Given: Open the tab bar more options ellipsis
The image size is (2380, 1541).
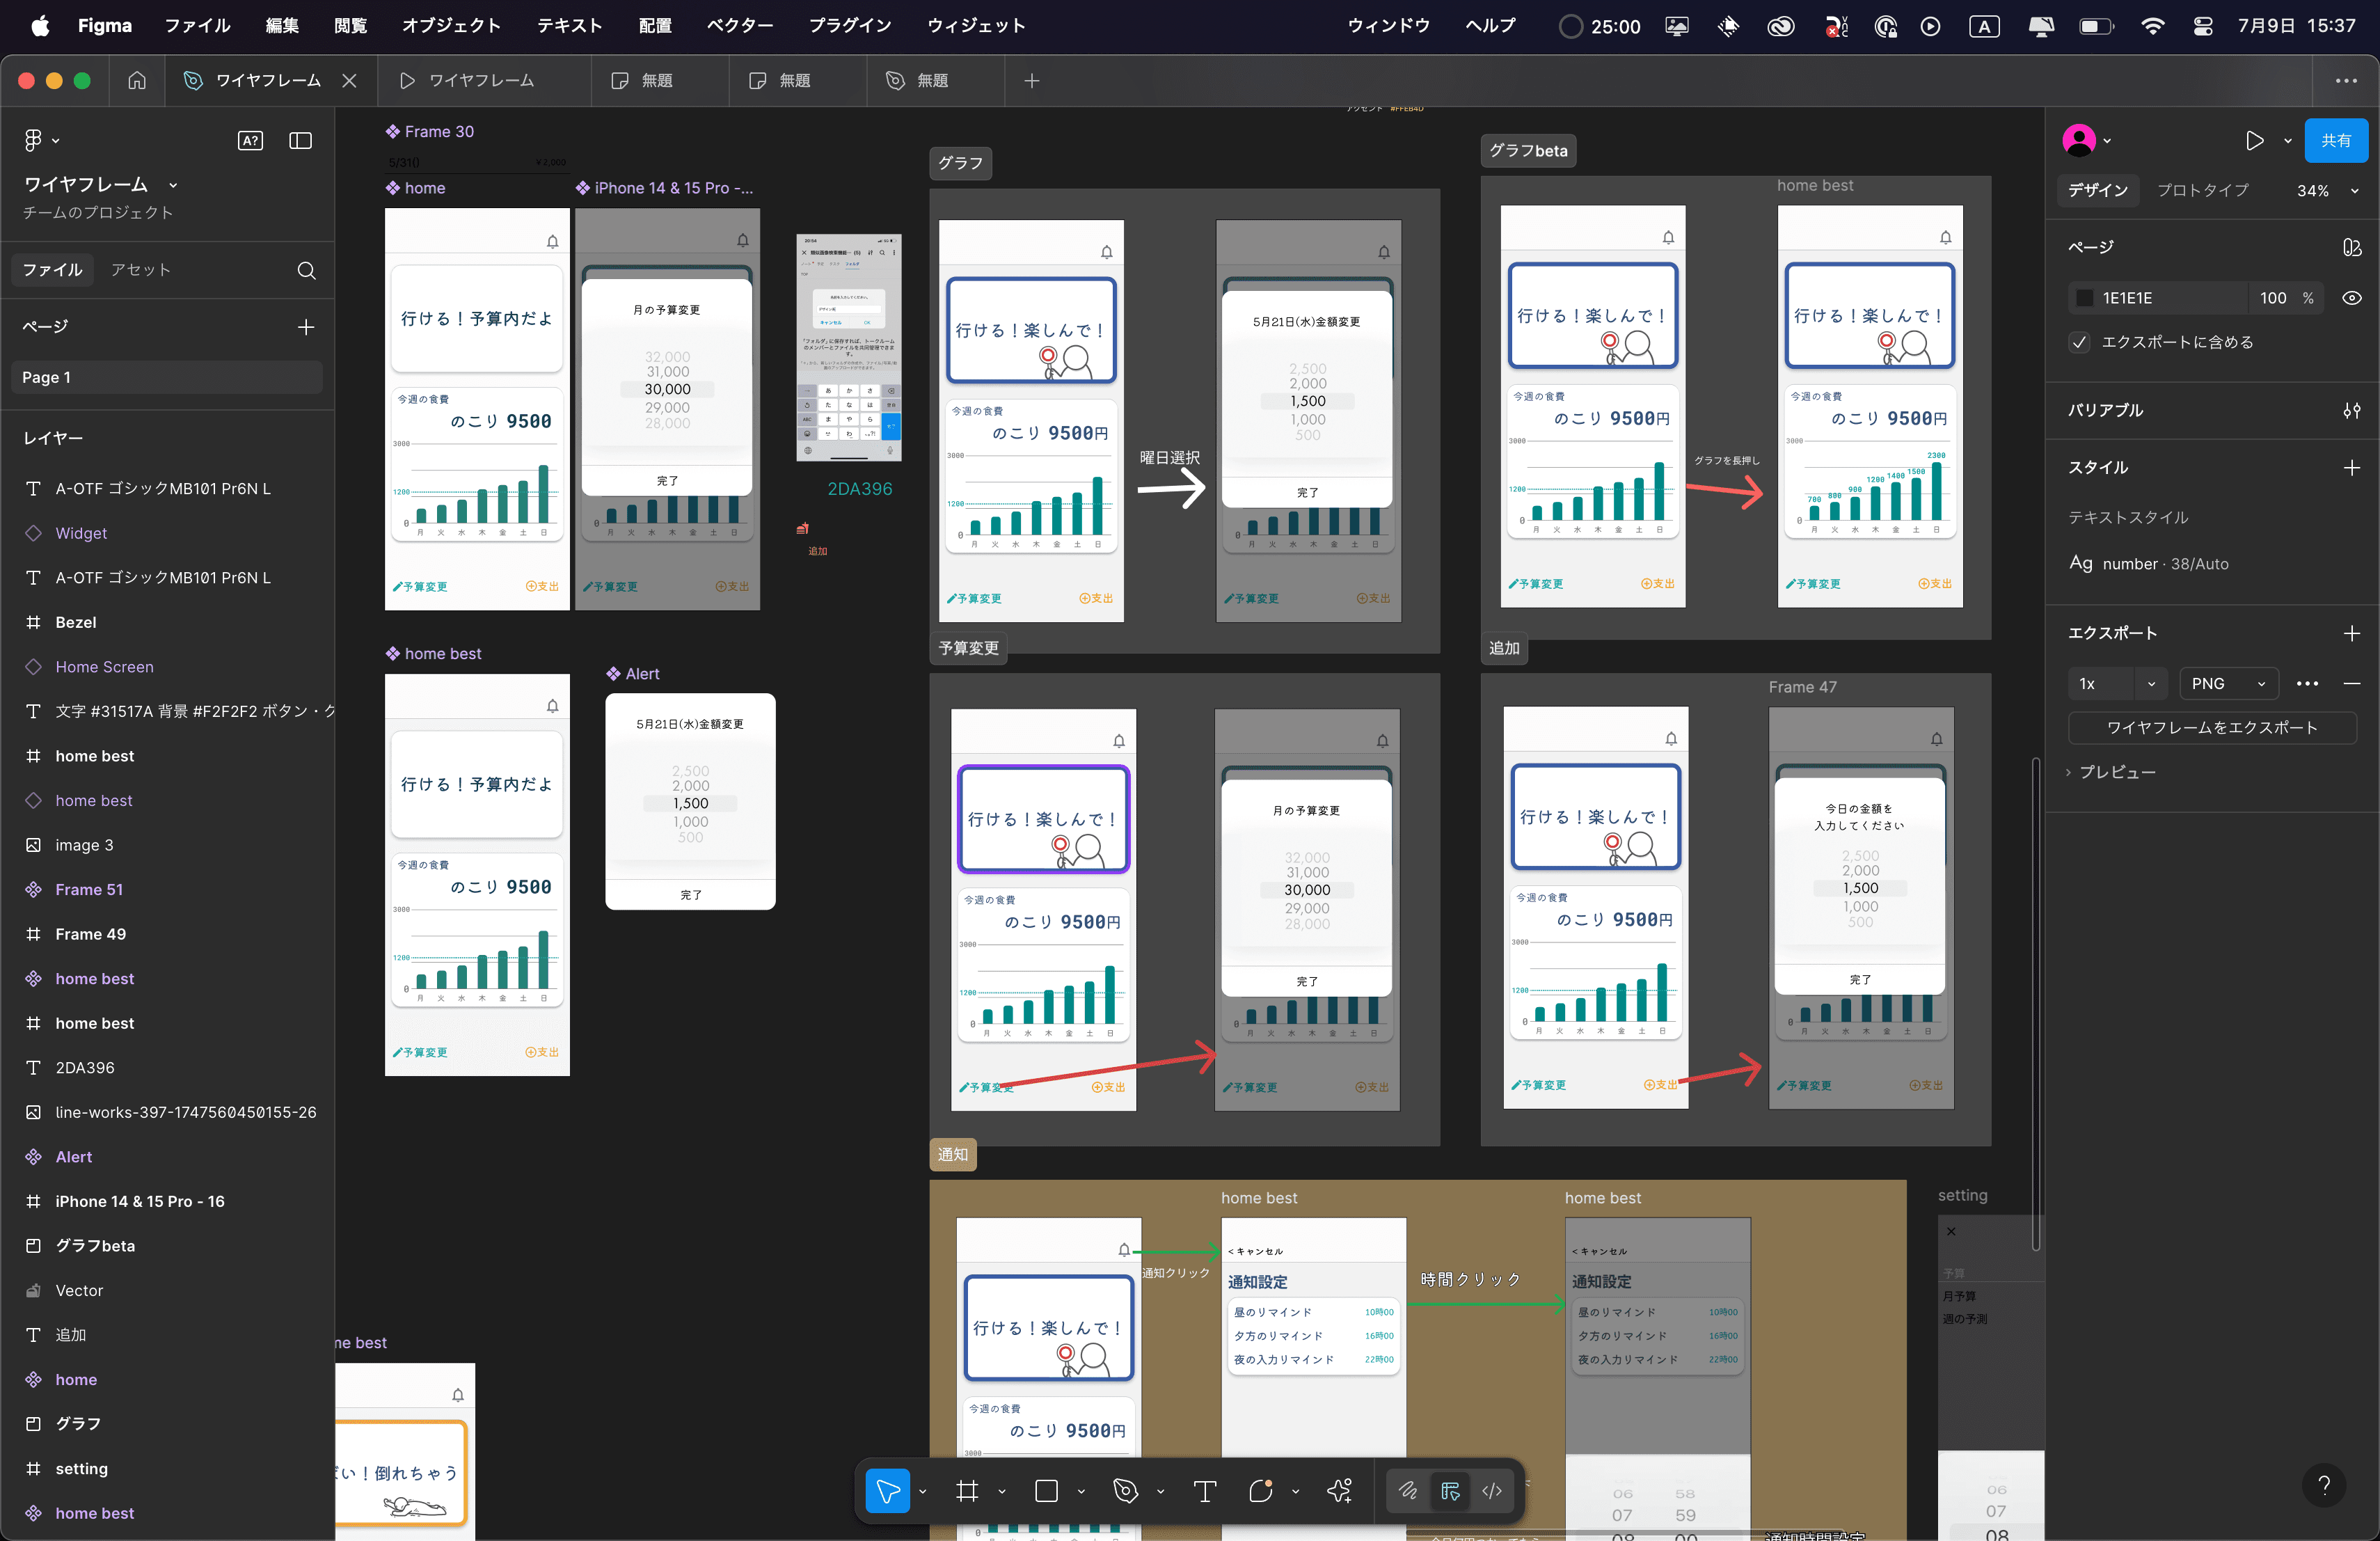Looking at the screenshot, I should 2346,80.
